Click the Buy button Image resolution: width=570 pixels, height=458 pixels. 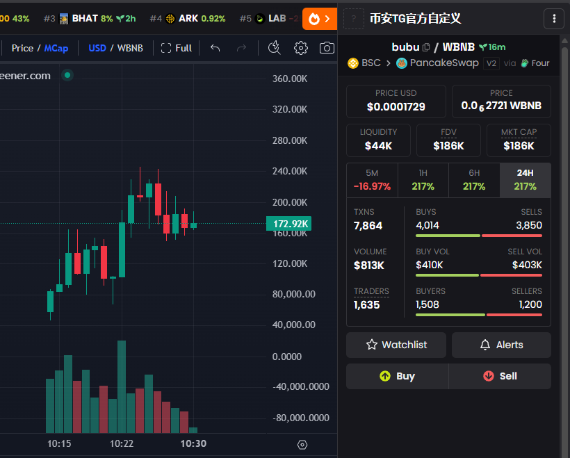pyautogui.click(x=398, y=376)
